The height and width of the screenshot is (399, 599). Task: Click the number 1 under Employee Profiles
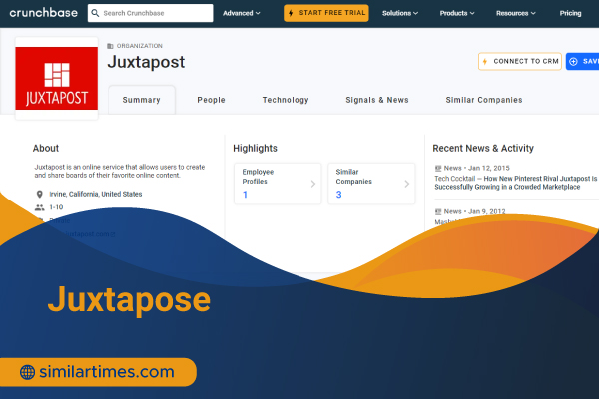[x=245, y=195]
